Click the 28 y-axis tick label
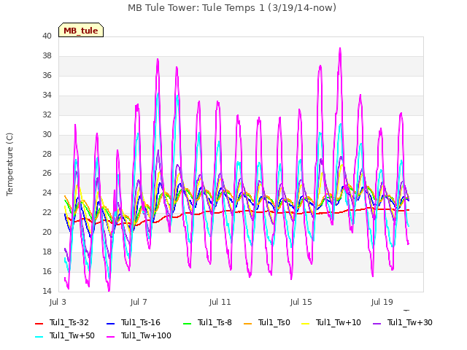This screenshot has height=350, width=467. pyautogui.click(x=47, y=154)
